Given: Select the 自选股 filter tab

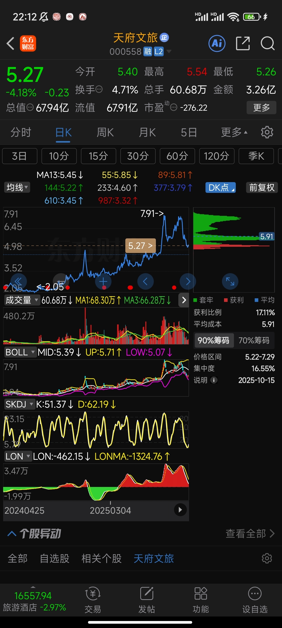Looking at the screenshot, I should (x=55, y=558).
